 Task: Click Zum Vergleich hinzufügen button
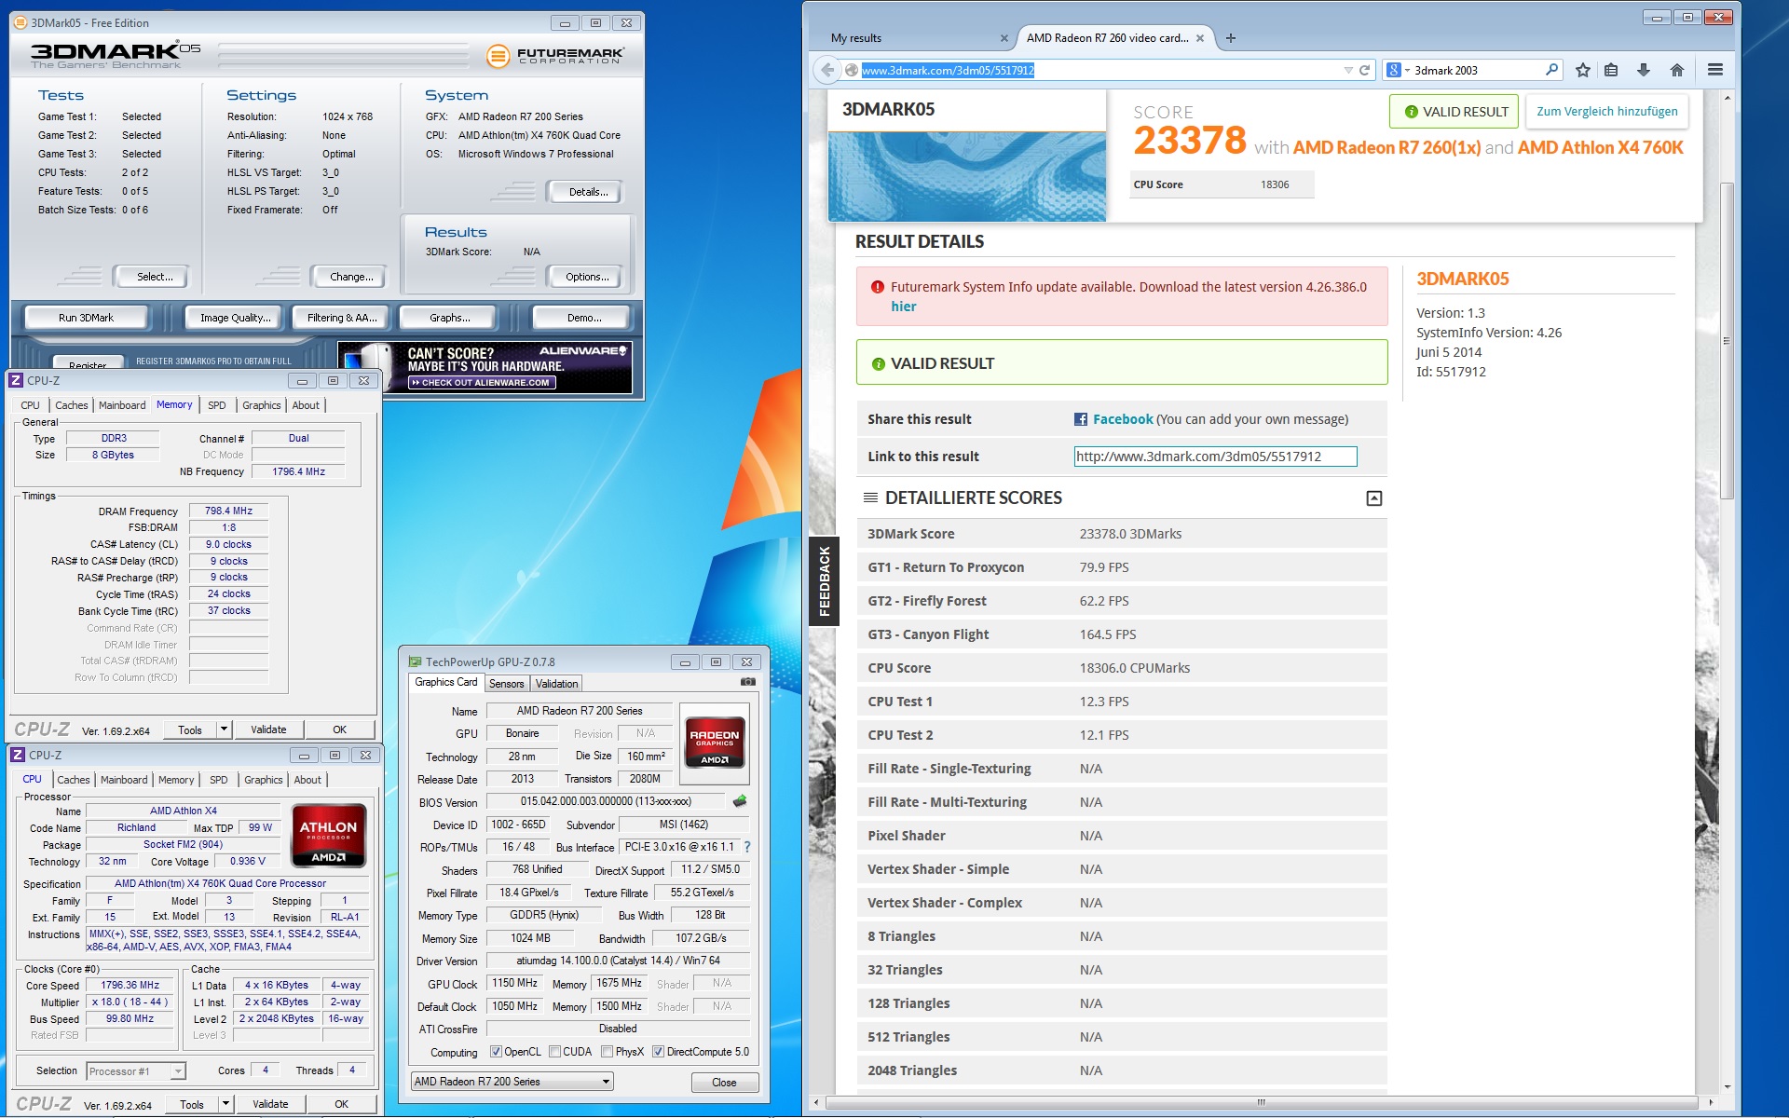(1606, 112)
